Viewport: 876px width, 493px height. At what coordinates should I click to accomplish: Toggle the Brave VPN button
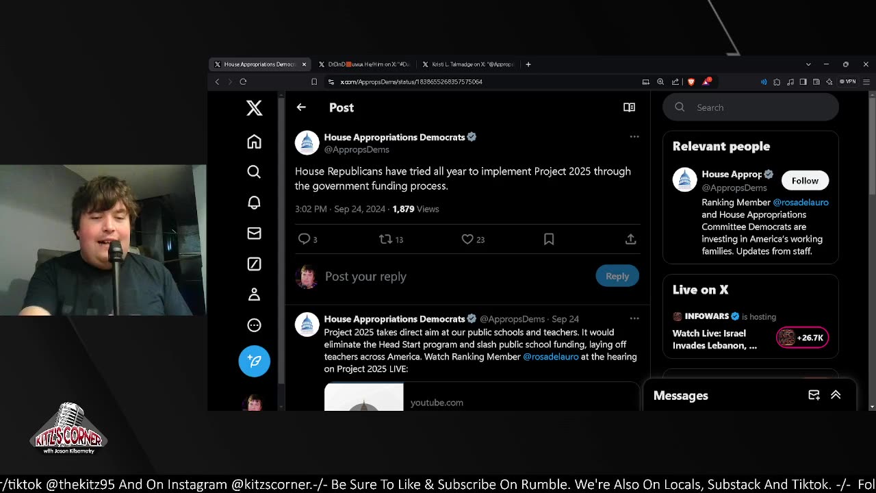[849, 81]
